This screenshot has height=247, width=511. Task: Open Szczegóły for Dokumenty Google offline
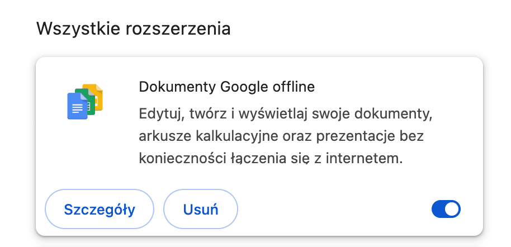pyautogui.click(x=100, y=209)
